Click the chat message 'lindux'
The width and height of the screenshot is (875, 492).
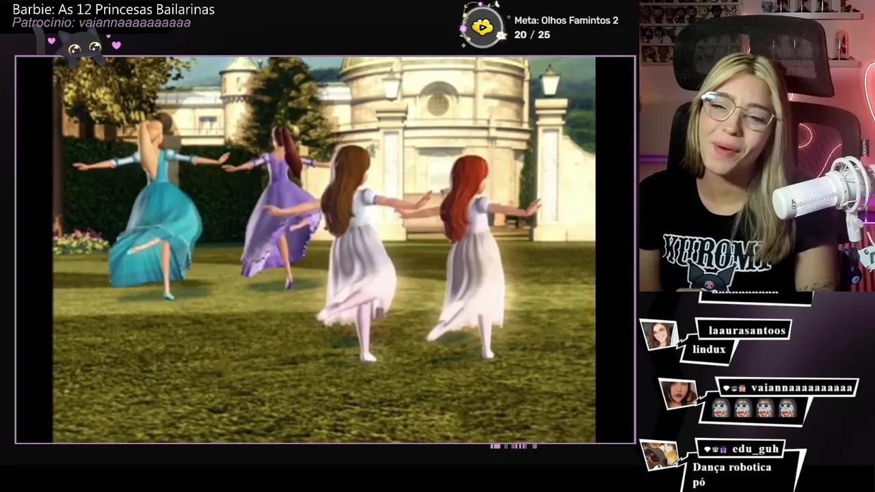tap(709, 349)
